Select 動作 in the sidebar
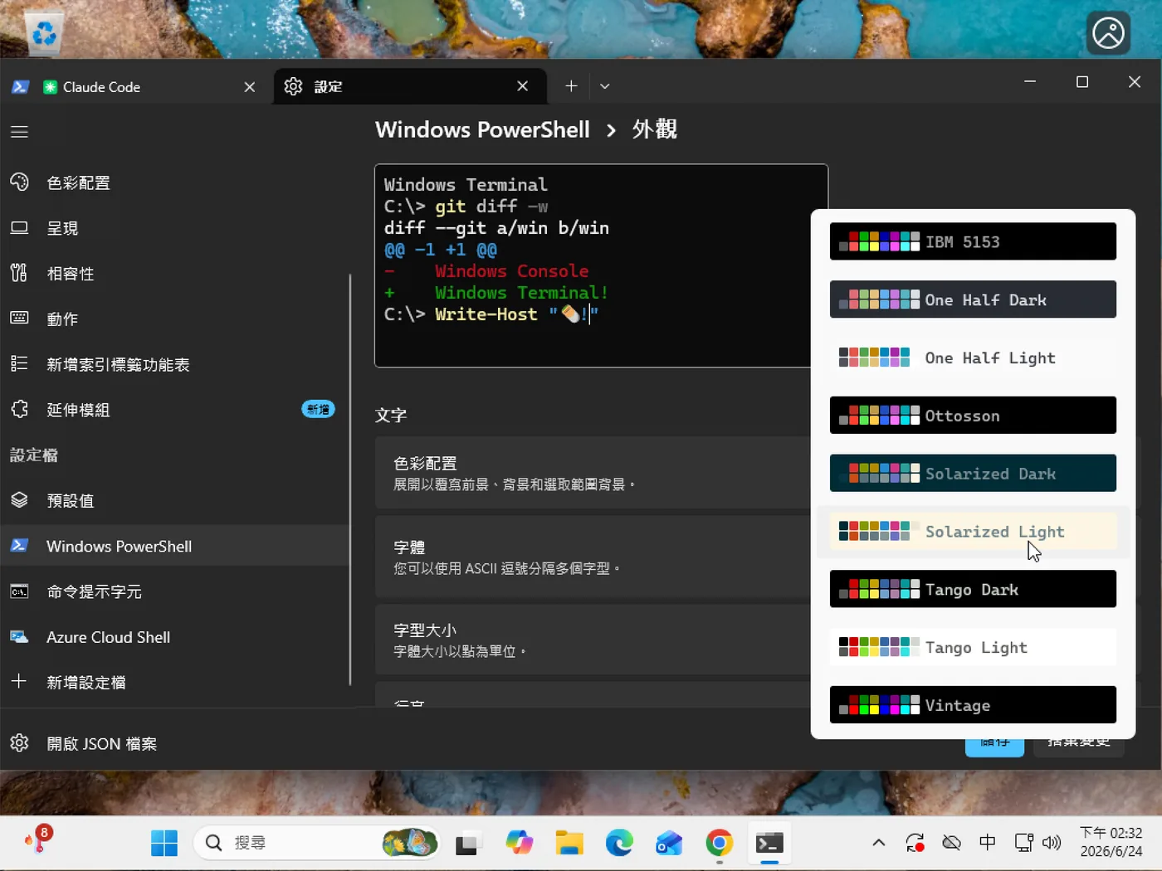This screenshot has height=871, width=1162. [x=175, y=319]
